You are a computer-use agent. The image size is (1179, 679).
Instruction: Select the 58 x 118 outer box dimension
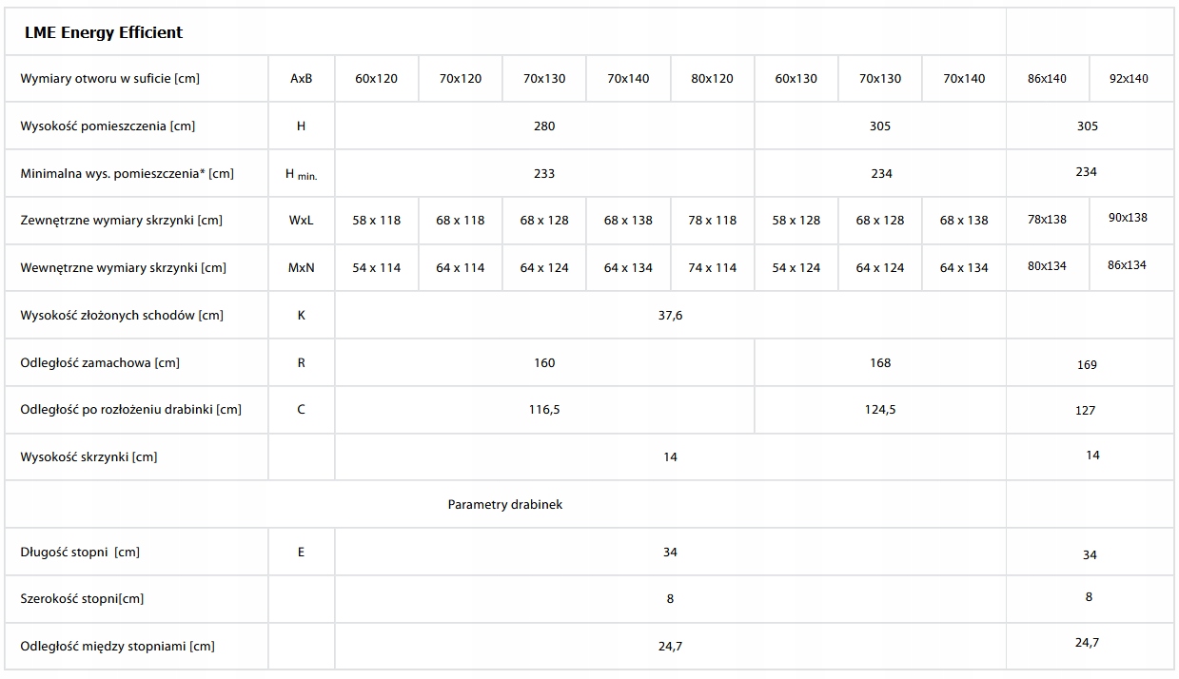click(376, 220)
